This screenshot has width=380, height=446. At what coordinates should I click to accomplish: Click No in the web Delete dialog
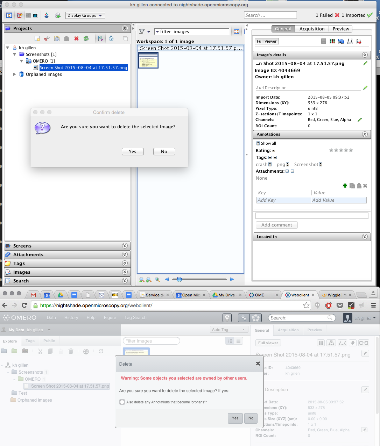click(x=251, y=418)
